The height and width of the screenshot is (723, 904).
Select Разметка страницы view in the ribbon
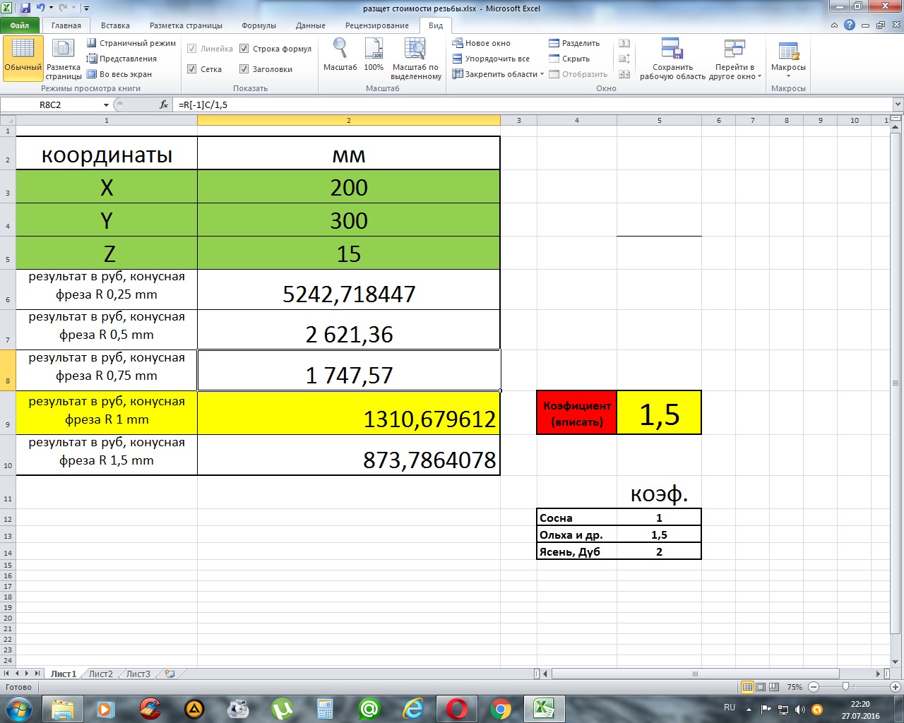pyautogui.click(x=64, y=59)
